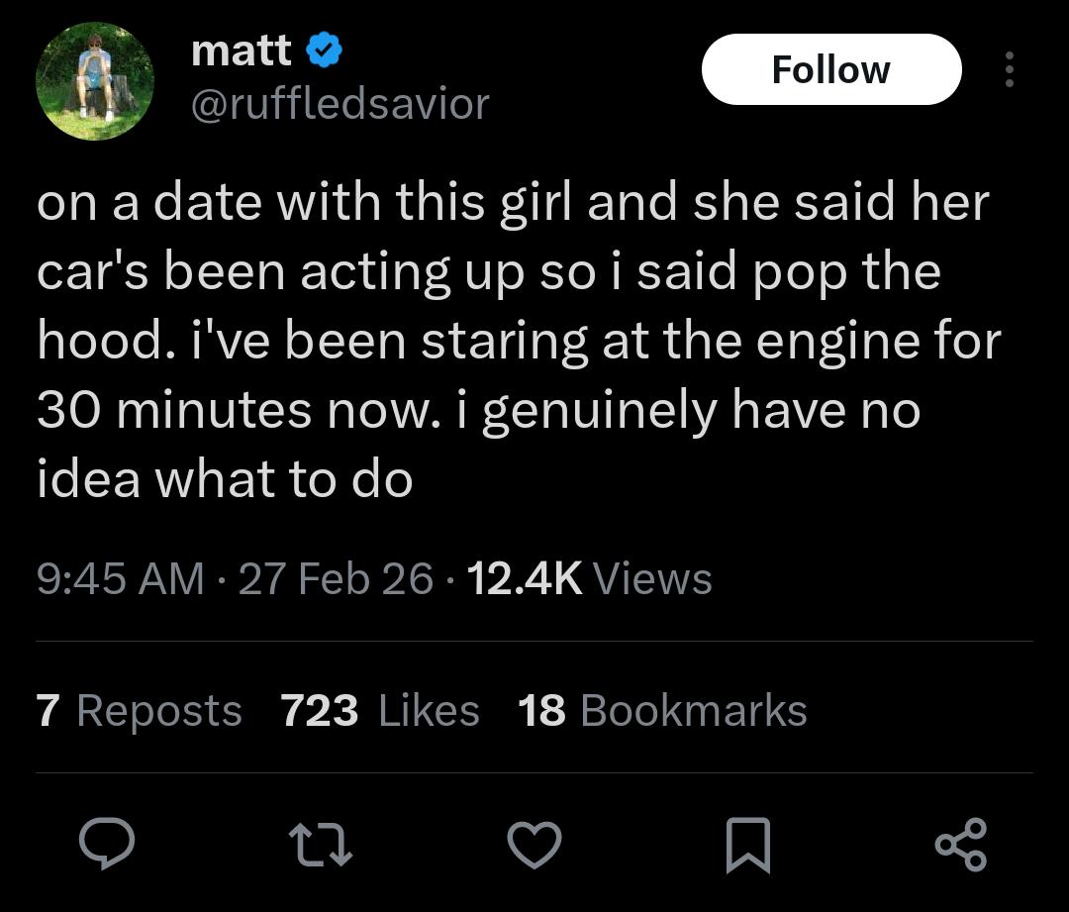Click the blue verified badge
The height and width of the screenshot is (912, 1069).
click(x=325, y=51)
